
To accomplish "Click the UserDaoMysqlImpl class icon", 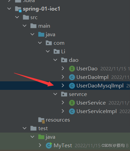I will (x=72, y=86).
